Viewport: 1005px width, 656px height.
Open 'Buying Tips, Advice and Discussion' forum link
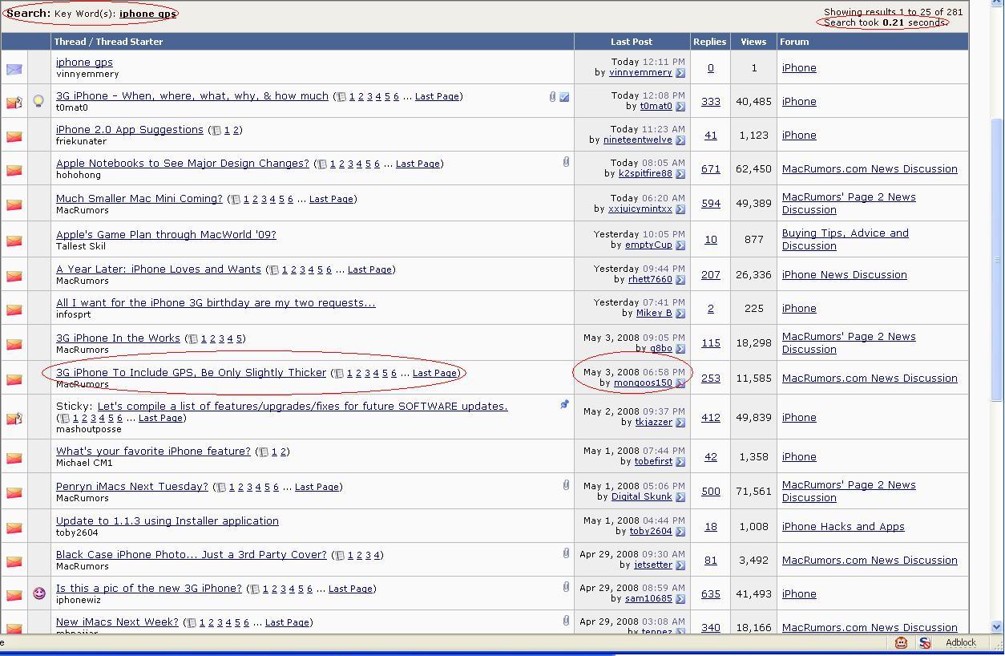point(846,240)
